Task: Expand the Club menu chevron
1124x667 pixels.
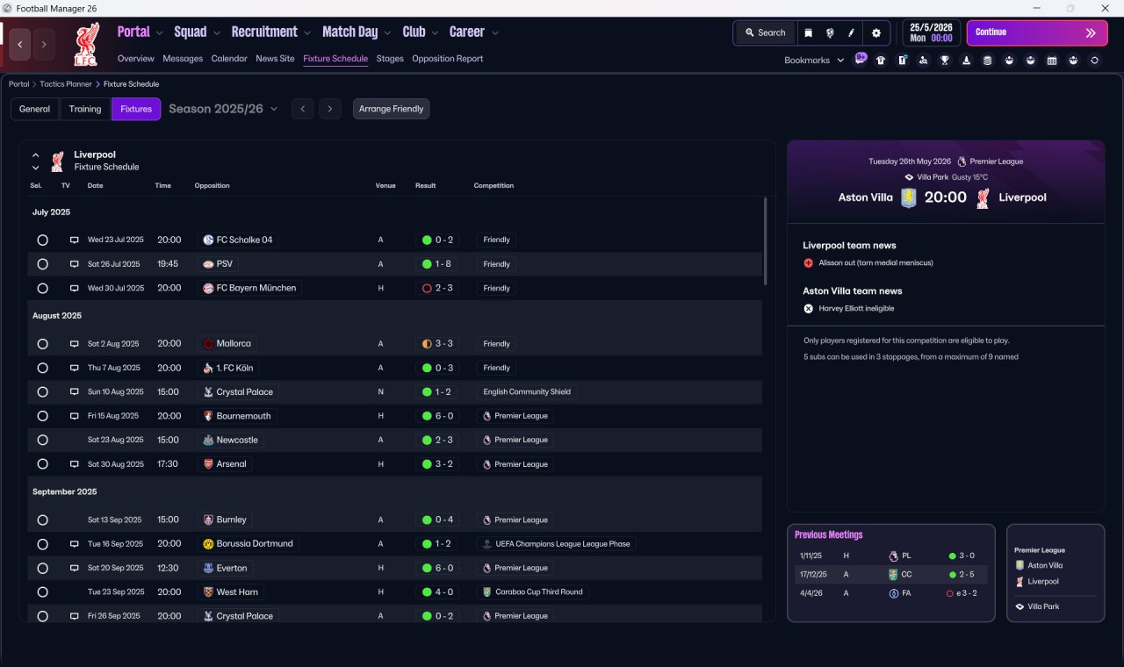Action: click(x=435, y=32)
